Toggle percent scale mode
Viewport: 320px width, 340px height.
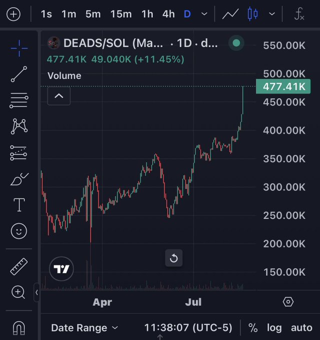coord(253,328)
